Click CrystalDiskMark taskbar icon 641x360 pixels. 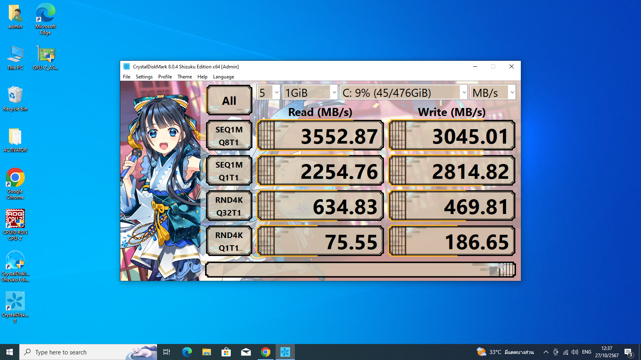click(x=285, y=352)
